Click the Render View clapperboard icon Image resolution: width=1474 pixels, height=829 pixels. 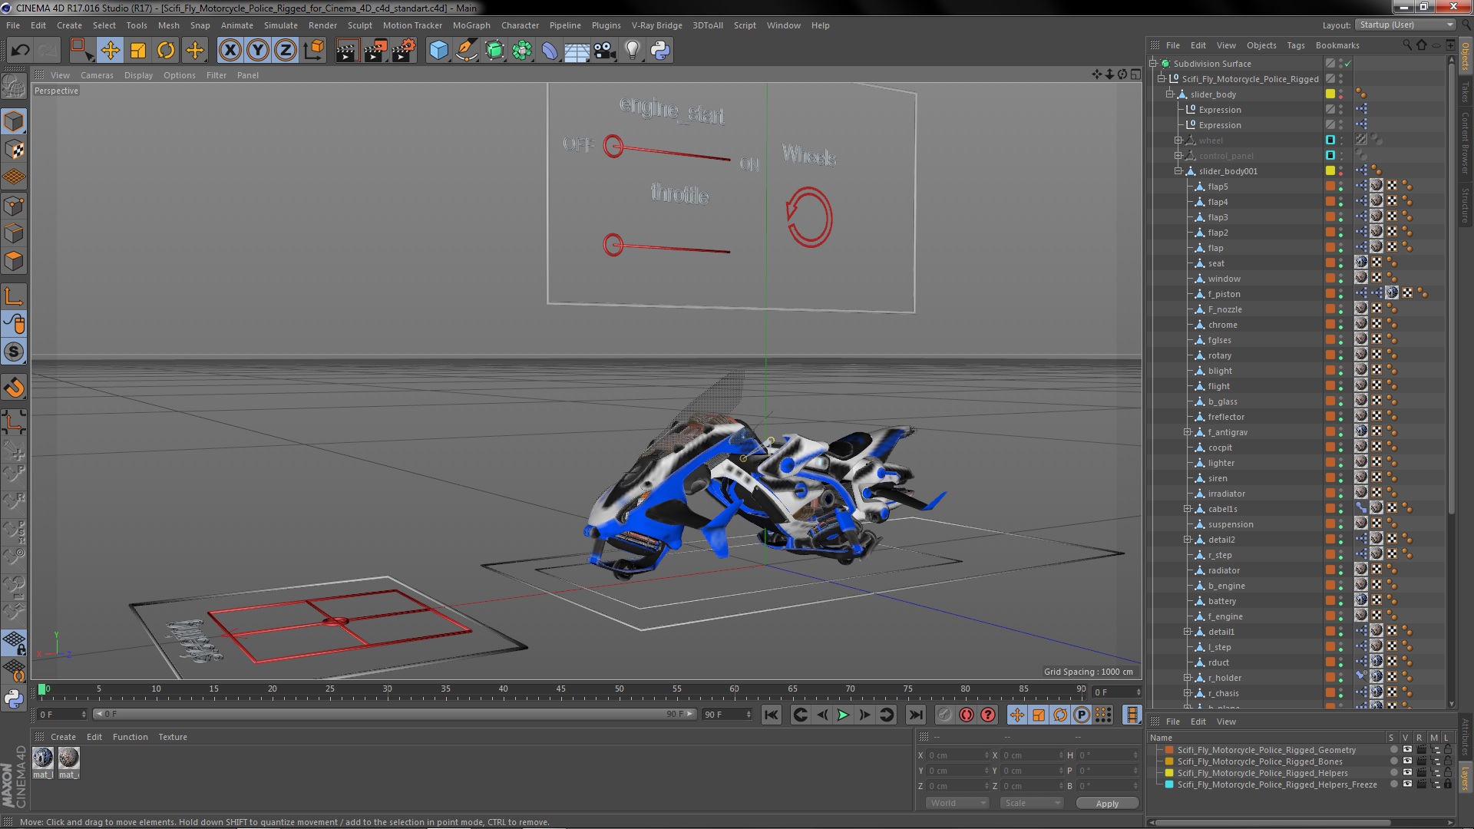coord(346,51)
